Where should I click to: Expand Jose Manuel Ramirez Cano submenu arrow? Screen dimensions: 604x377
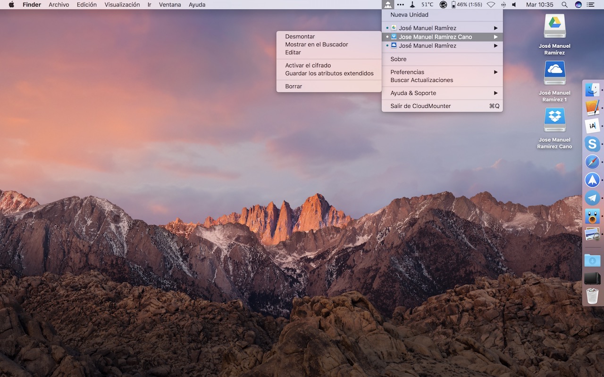[x=496, y=37]
